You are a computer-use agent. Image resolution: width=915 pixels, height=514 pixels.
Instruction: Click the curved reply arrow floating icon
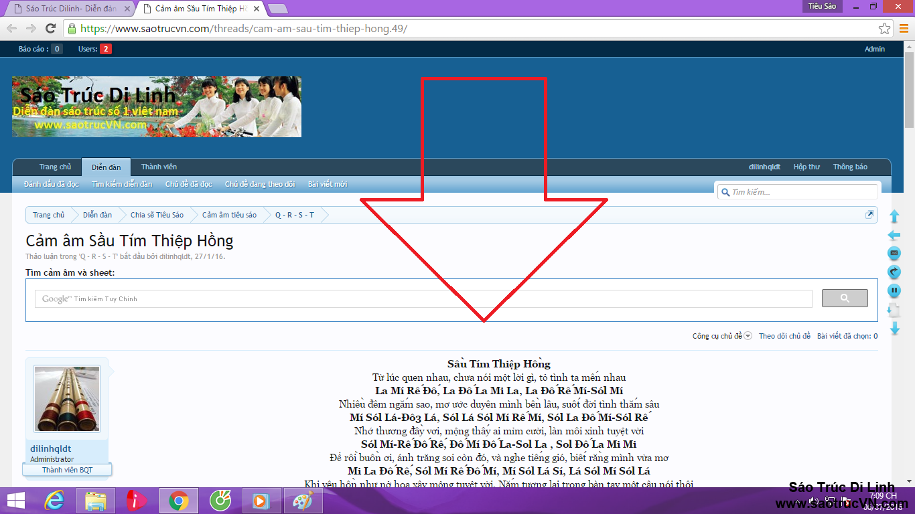pyautogui.click(x=894, y=272)
